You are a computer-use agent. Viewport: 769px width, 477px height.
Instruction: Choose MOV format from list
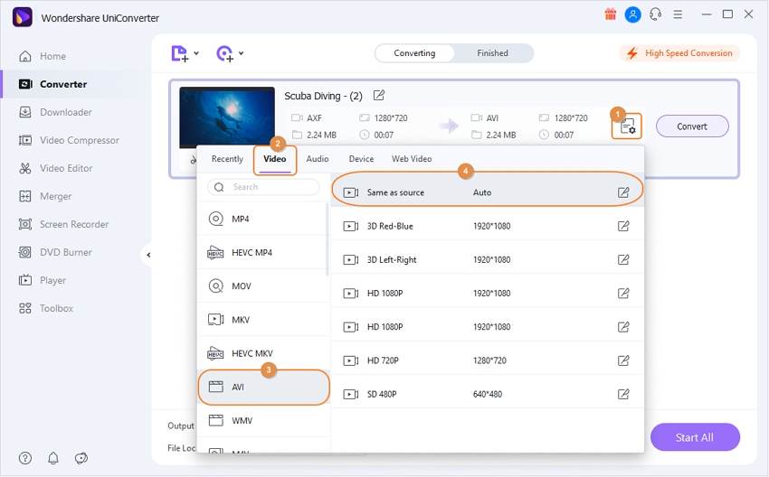(x=262, y=286)
